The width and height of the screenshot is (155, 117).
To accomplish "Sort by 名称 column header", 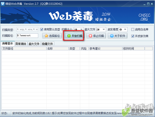I will 58,49.
